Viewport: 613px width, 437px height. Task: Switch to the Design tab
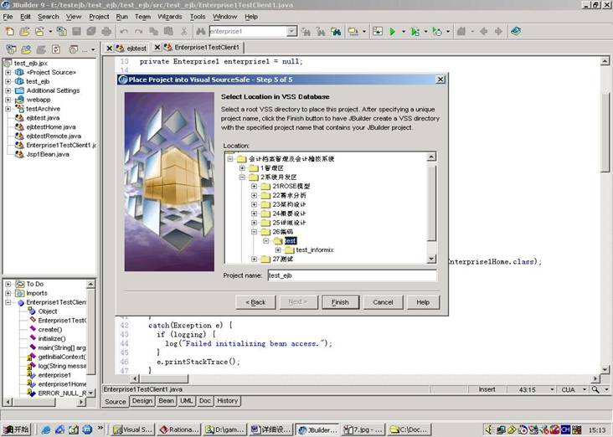pos(142,401)
